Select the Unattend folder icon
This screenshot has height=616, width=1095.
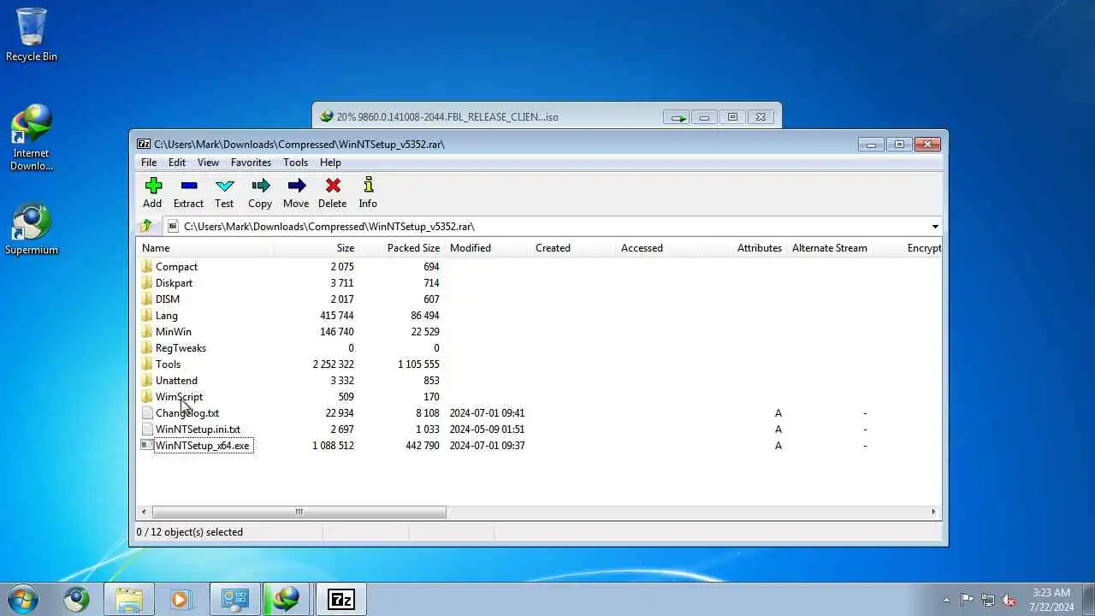point(147,381)
